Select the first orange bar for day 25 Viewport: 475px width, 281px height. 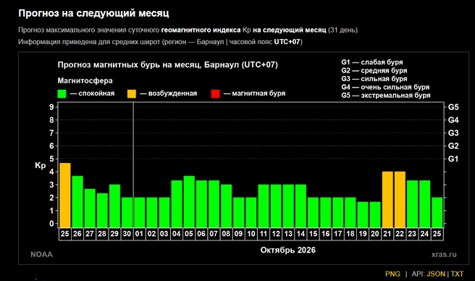[x=65, y=195]
